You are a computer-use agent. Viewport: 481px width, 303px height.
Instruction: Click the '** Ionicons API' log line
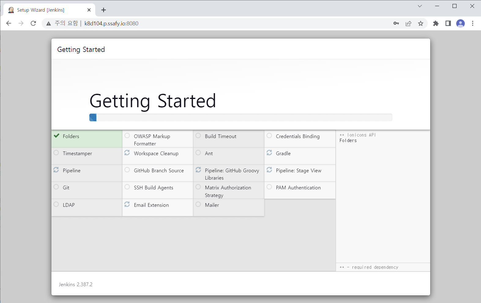[x=358, y=135]
